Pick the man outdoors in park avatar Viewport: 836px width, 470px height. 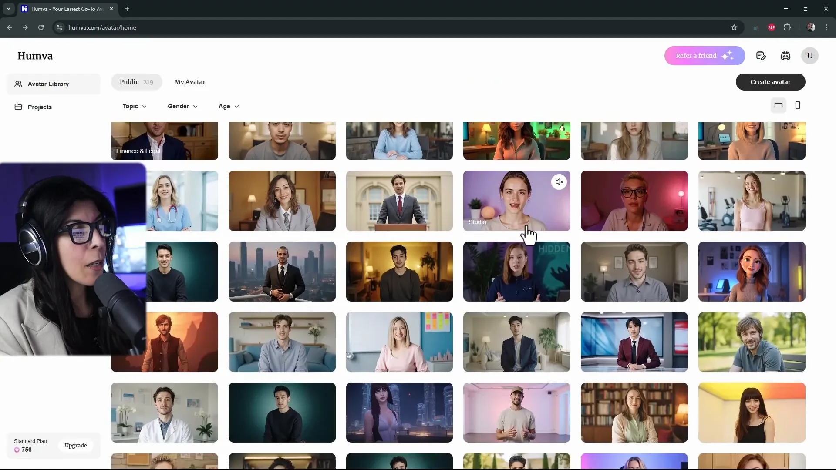tap(752, 342)
